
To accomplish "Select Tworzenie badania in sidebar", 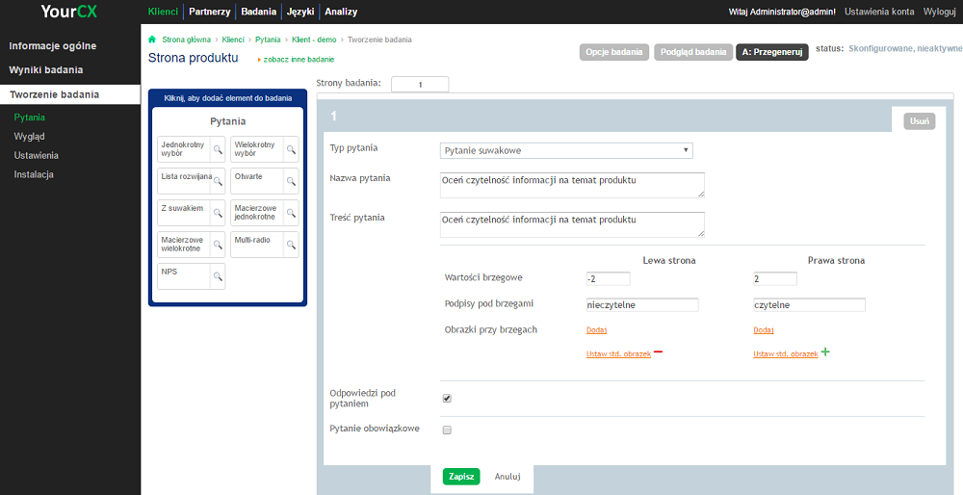I will coord(70,94).
